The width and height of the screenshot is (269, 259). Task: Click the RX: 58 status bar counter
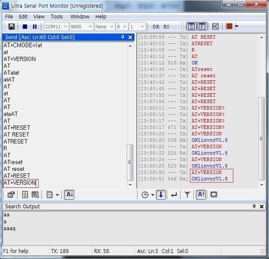(102, 251)
